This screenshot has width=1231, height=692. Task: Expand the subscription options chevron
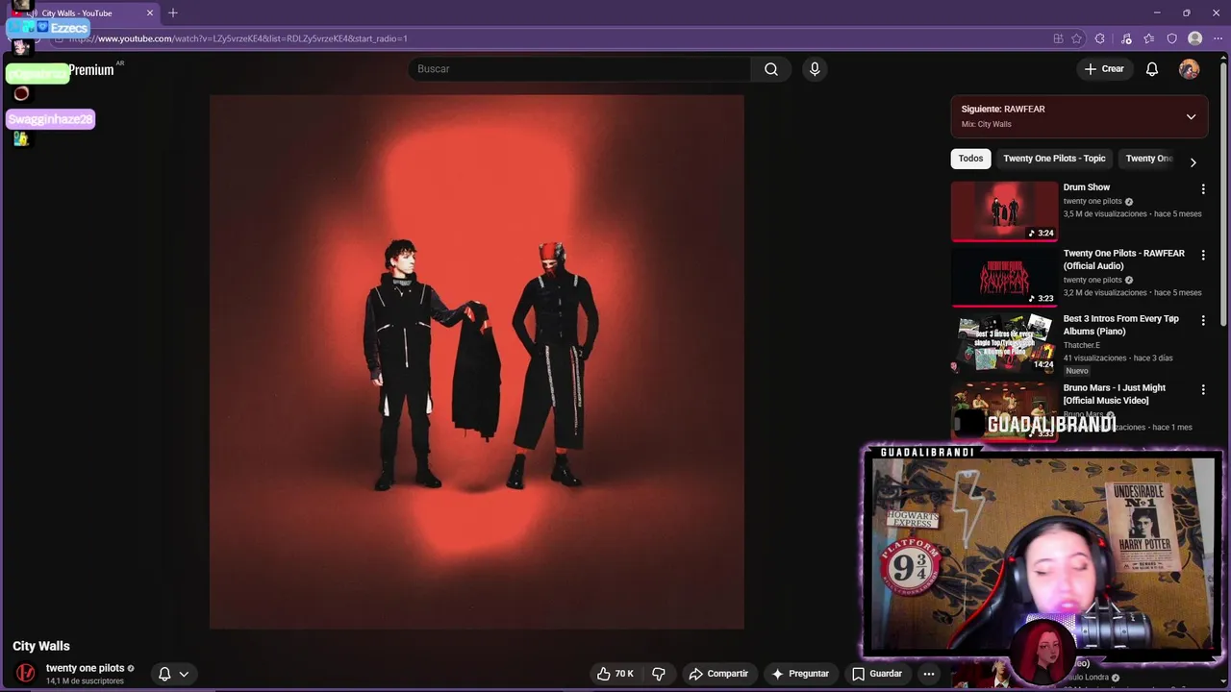point(184,674)
